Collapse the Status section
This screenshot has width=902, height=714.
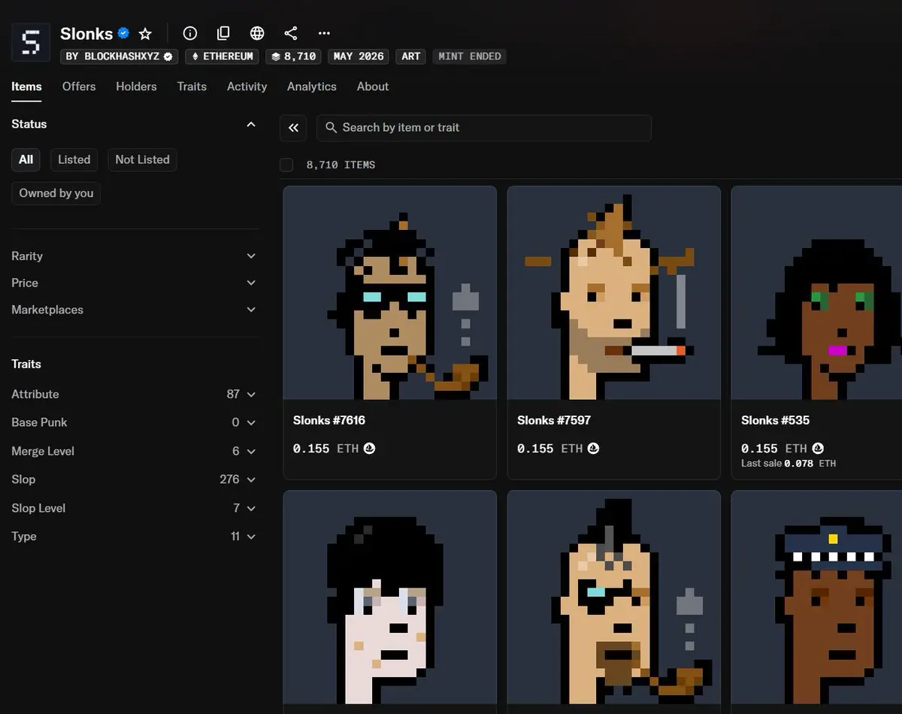coord(251,124)
